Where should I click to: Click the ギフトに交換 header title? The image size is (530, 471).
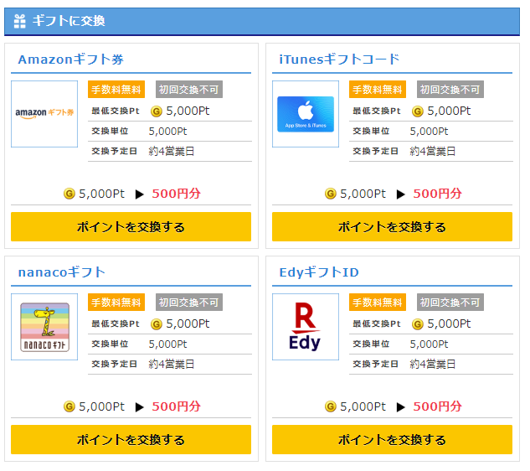pyautogui.click(x=69, y=21)
